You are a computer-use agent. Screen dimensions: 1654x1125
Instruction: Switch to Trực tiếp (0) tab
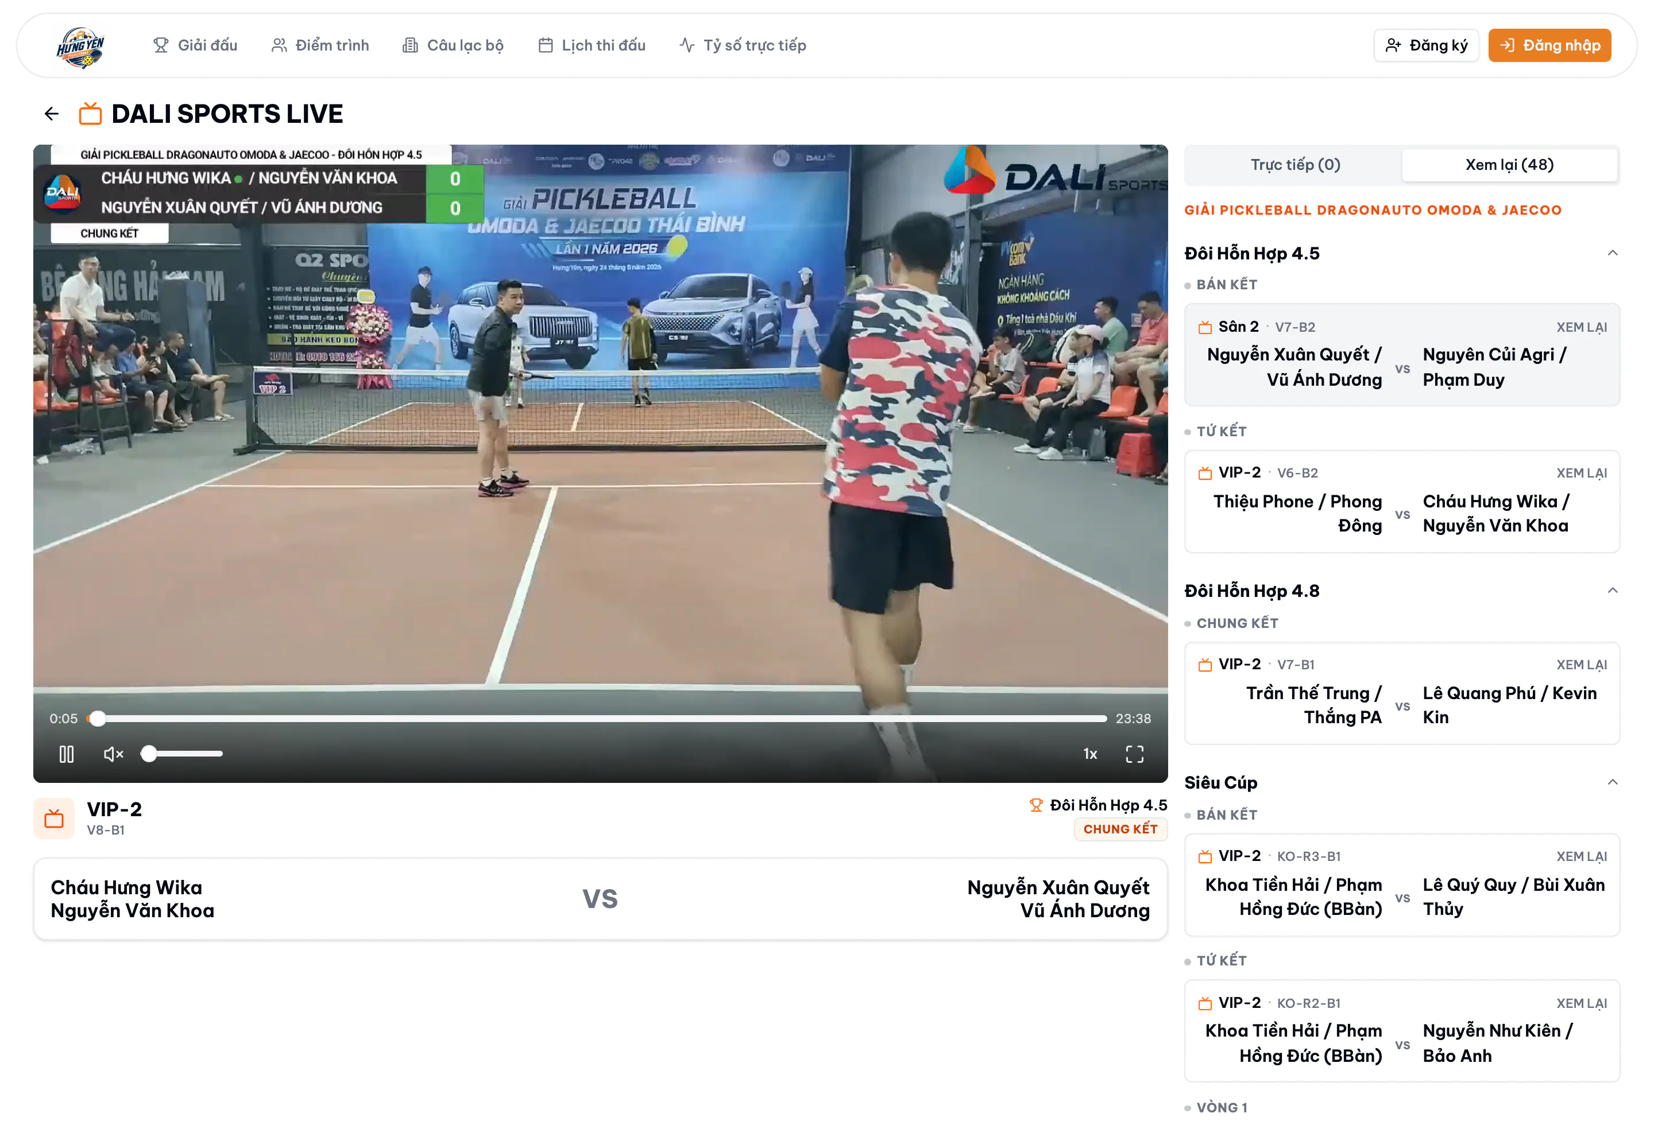click(x=1295, y=165)
